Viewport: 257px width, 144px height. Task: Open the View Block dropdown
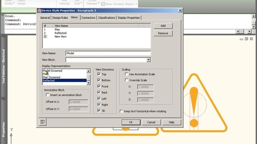pos(148,60)
